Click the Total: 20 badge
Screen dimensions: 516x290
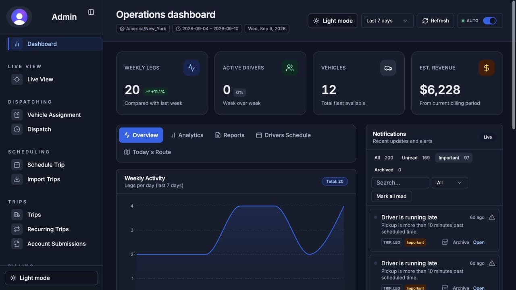(x=335, y=182)
